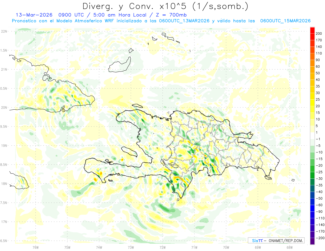Click the '19N' latitude label
The image size is (325, 251).
tap(4, 145)
